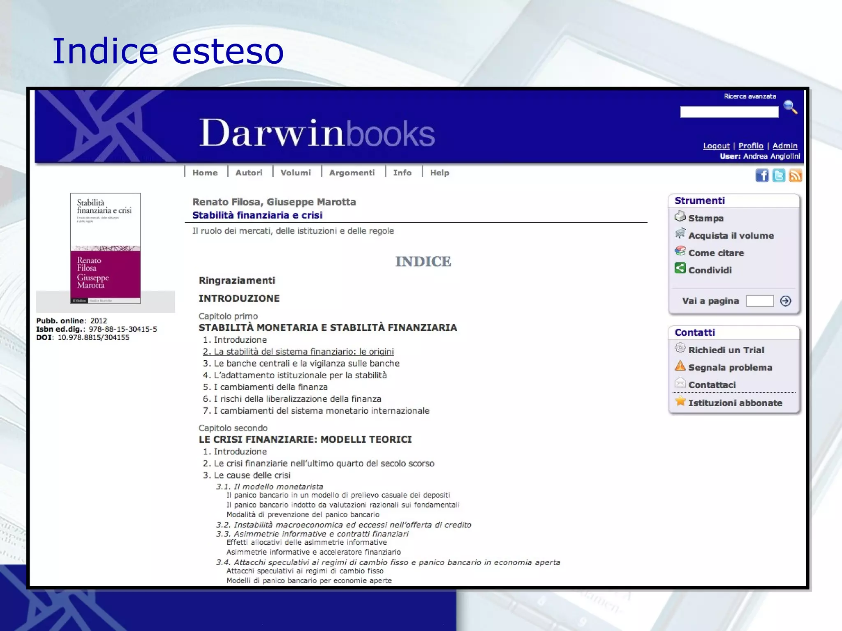This screenshot has width=842, height=631.
Task: Click the DOI value 10.978.8815/304155
Action: (93, 338)
